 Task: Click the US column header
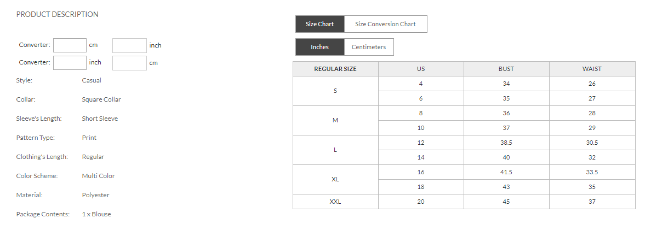[x=421, y=69]
